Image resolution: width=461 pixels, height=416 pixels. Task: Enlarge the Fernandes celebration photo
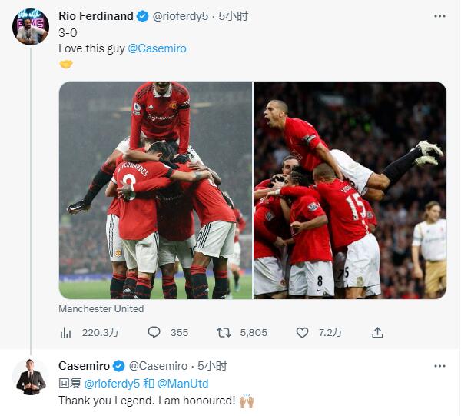tap(155, 190)
